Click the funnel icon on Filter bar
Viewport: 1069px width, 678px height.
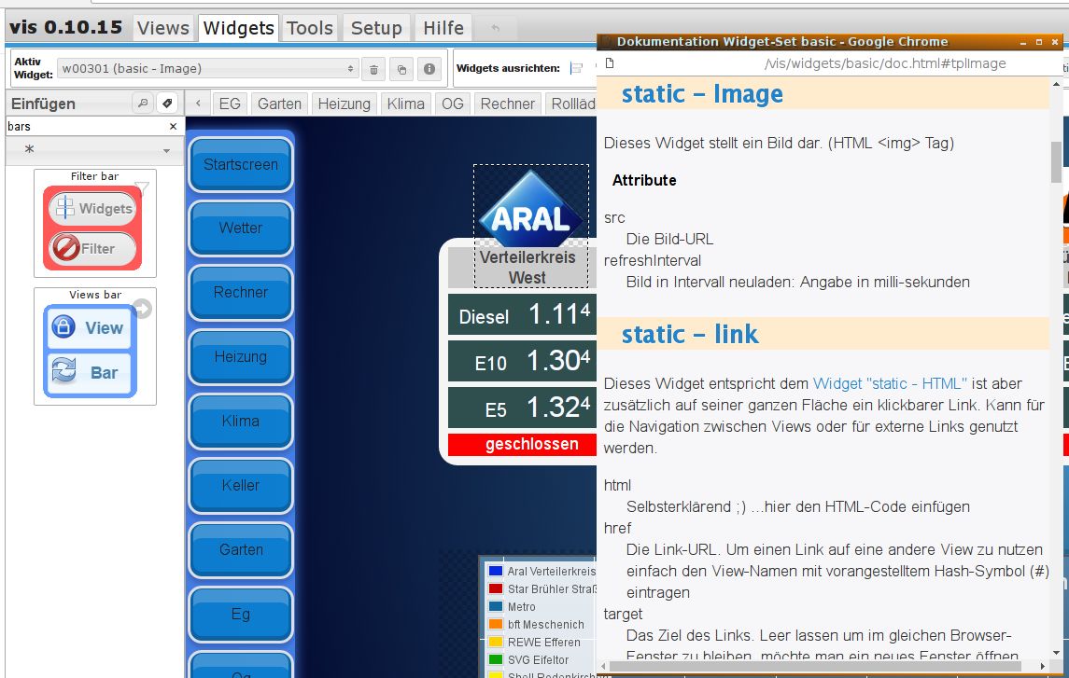(x=142, y=187)
